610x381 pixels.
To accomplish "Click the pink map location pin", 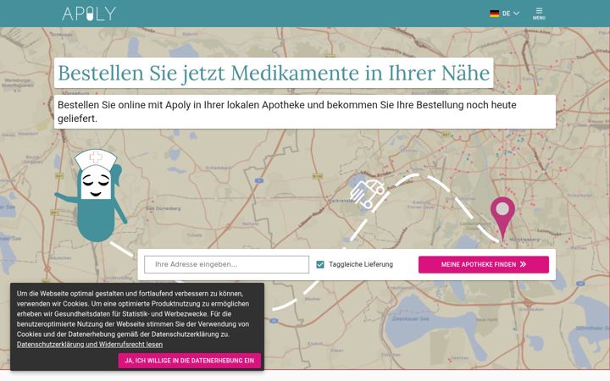I will (x=502, y=219).
